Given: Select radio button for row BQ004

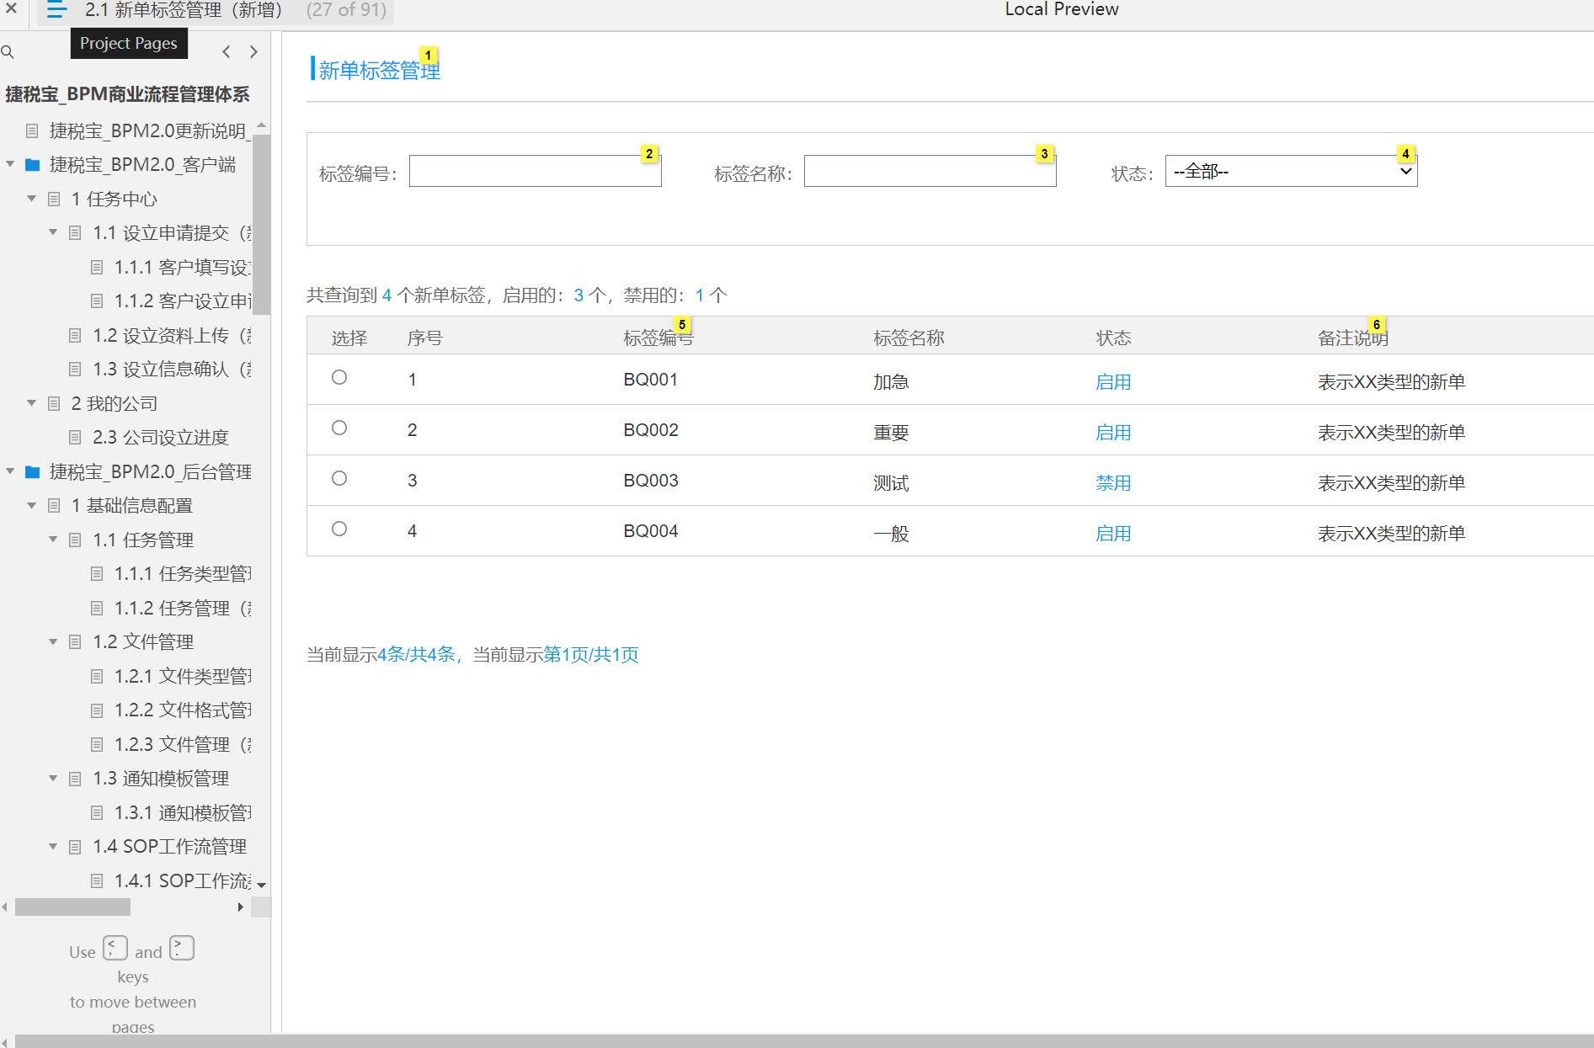Looking at the screenshot, I should 339,529.
